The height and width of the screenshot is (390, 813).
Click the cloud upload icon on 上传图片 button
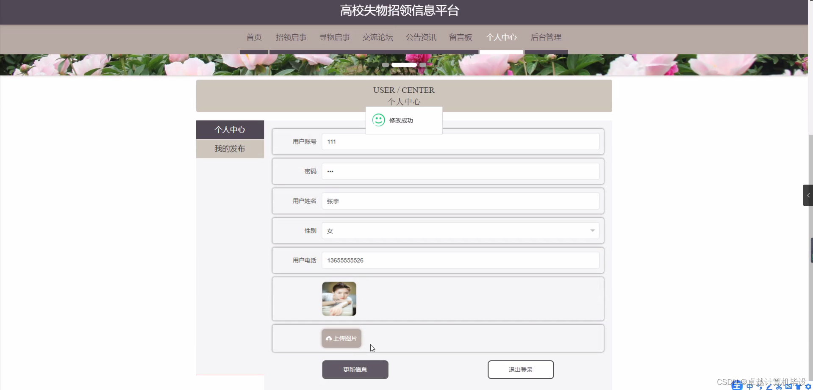coord(329,338)
